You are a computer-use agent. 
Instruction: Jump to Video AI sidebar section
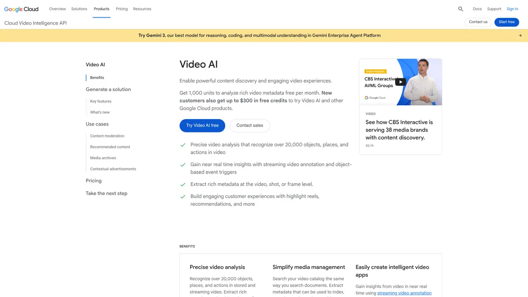[95, 65]
